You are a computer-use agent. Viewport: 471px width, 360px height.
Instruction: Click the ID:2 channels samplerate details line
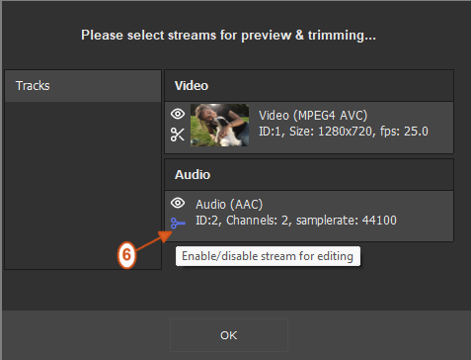tap(296, 221)
